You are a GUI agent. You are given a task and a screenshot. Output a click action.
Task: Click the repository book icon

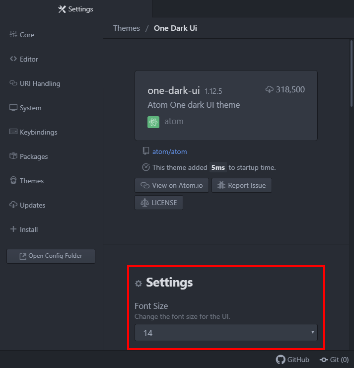[x=145, y=151]
